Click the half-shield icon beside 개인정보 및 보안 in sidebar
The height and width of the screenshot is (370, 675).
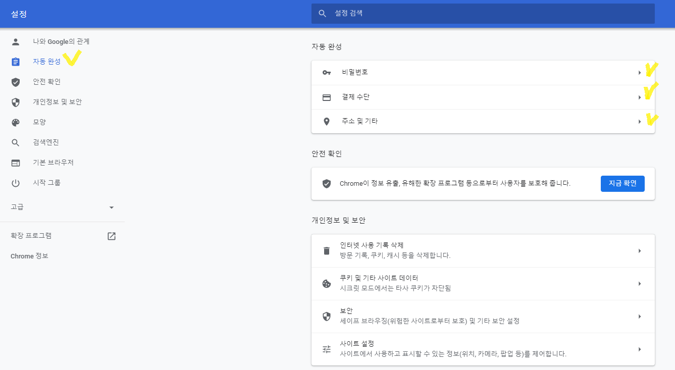pyautogui.click(x=16, y=102)
